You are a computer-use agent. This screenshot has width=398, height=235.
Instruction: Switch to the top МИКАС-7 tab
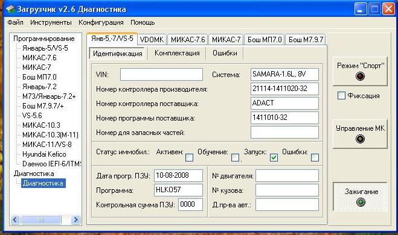226,40
